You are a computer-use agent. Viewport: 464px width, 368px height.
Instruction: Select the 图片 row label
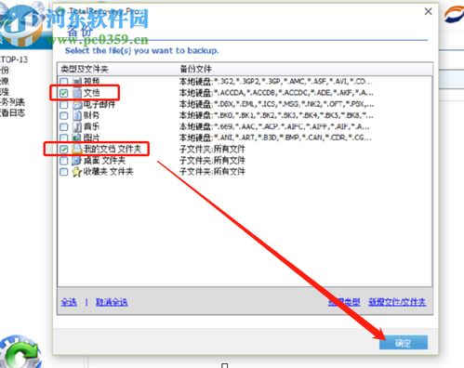[91, 138]
